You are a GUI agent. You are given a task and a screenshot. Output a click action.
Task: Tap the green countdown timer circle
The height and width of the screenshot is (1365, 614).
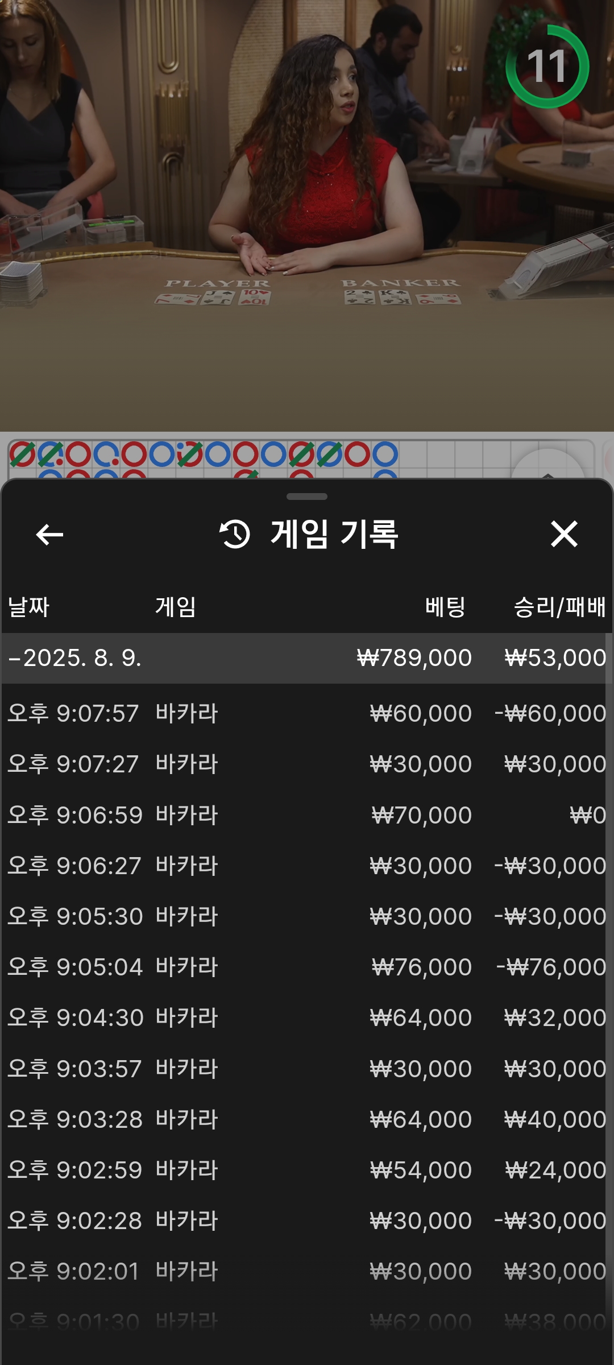pyautogui.click(x=547, y=66)
